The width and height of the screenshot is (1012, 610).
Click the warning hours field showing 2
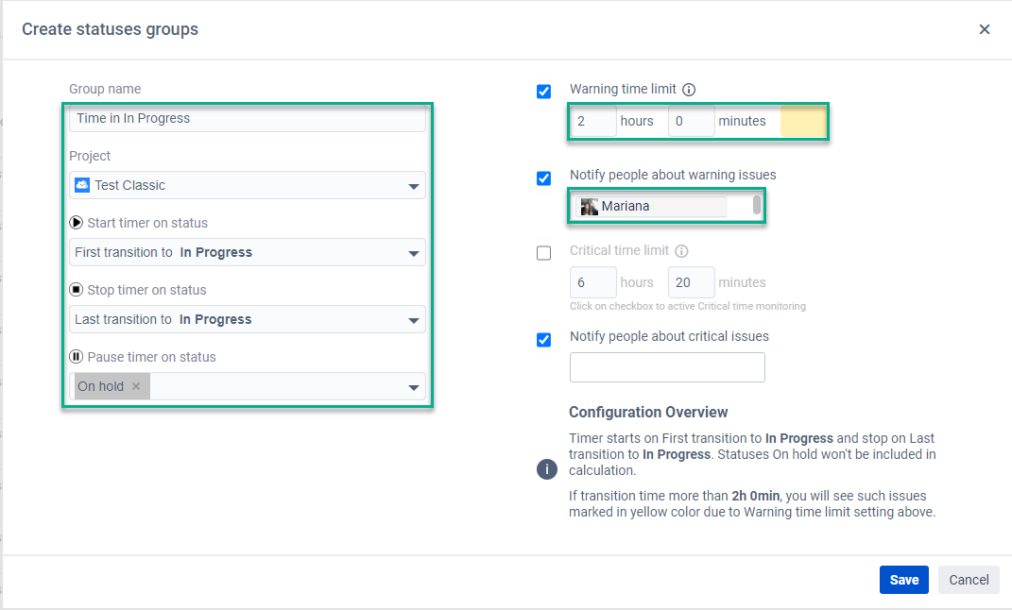[x=593, y=121]
